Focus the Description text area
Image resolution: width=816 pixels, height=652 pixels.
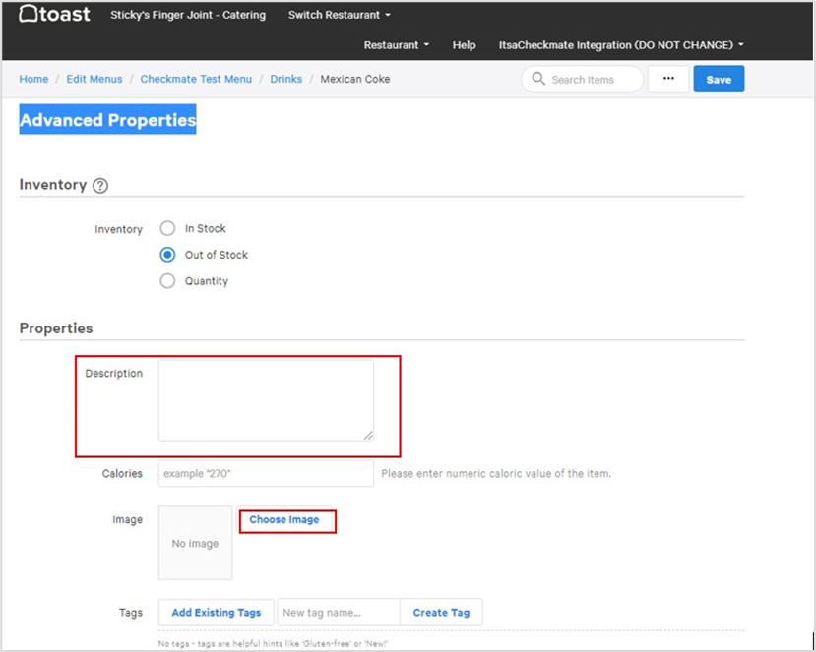pyautogui.click(x=266, y=399)
